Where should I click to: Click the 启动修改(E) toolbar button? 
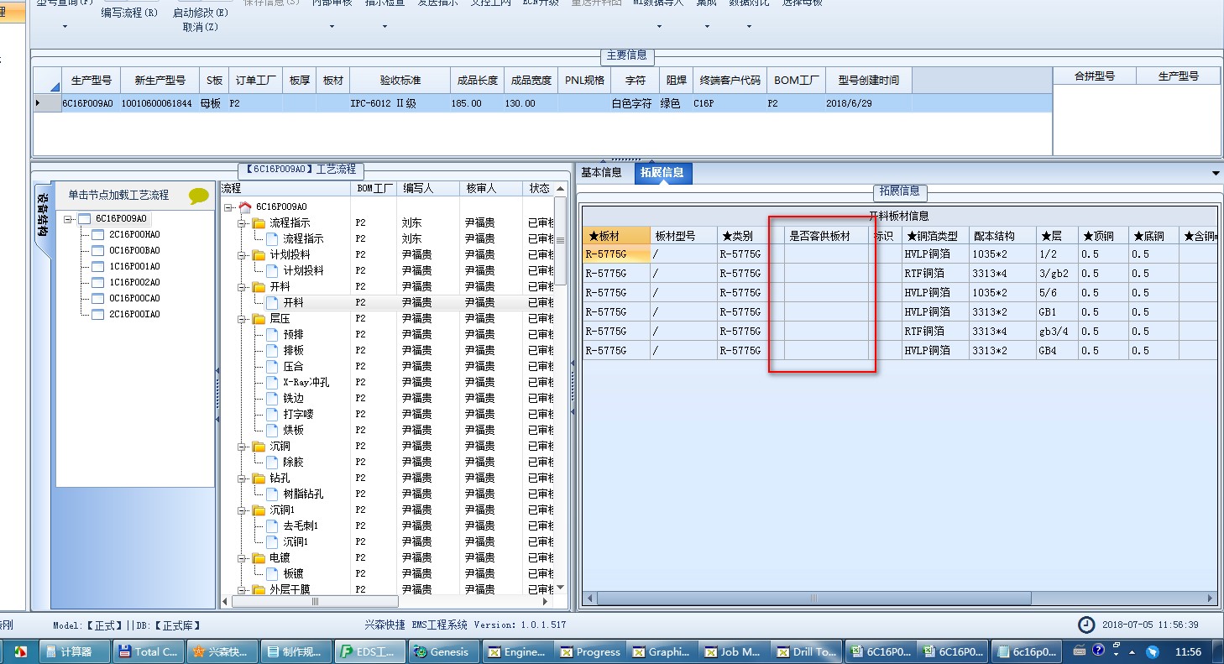coord(200,13)
